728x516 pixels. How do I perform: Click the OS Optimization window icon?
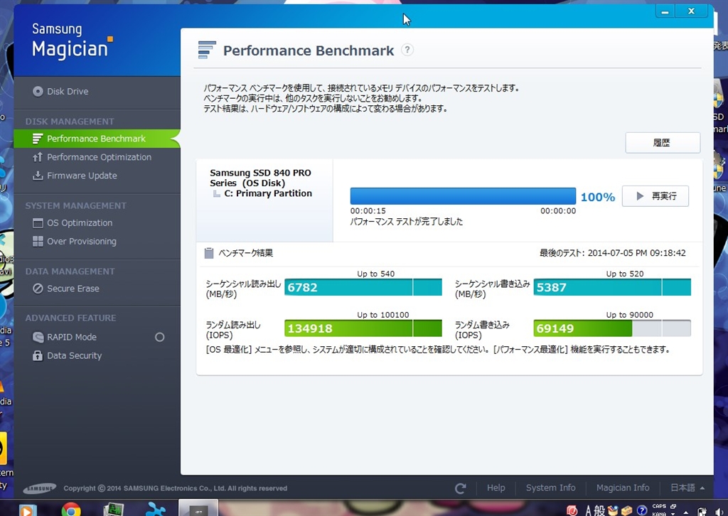[38, 223]
